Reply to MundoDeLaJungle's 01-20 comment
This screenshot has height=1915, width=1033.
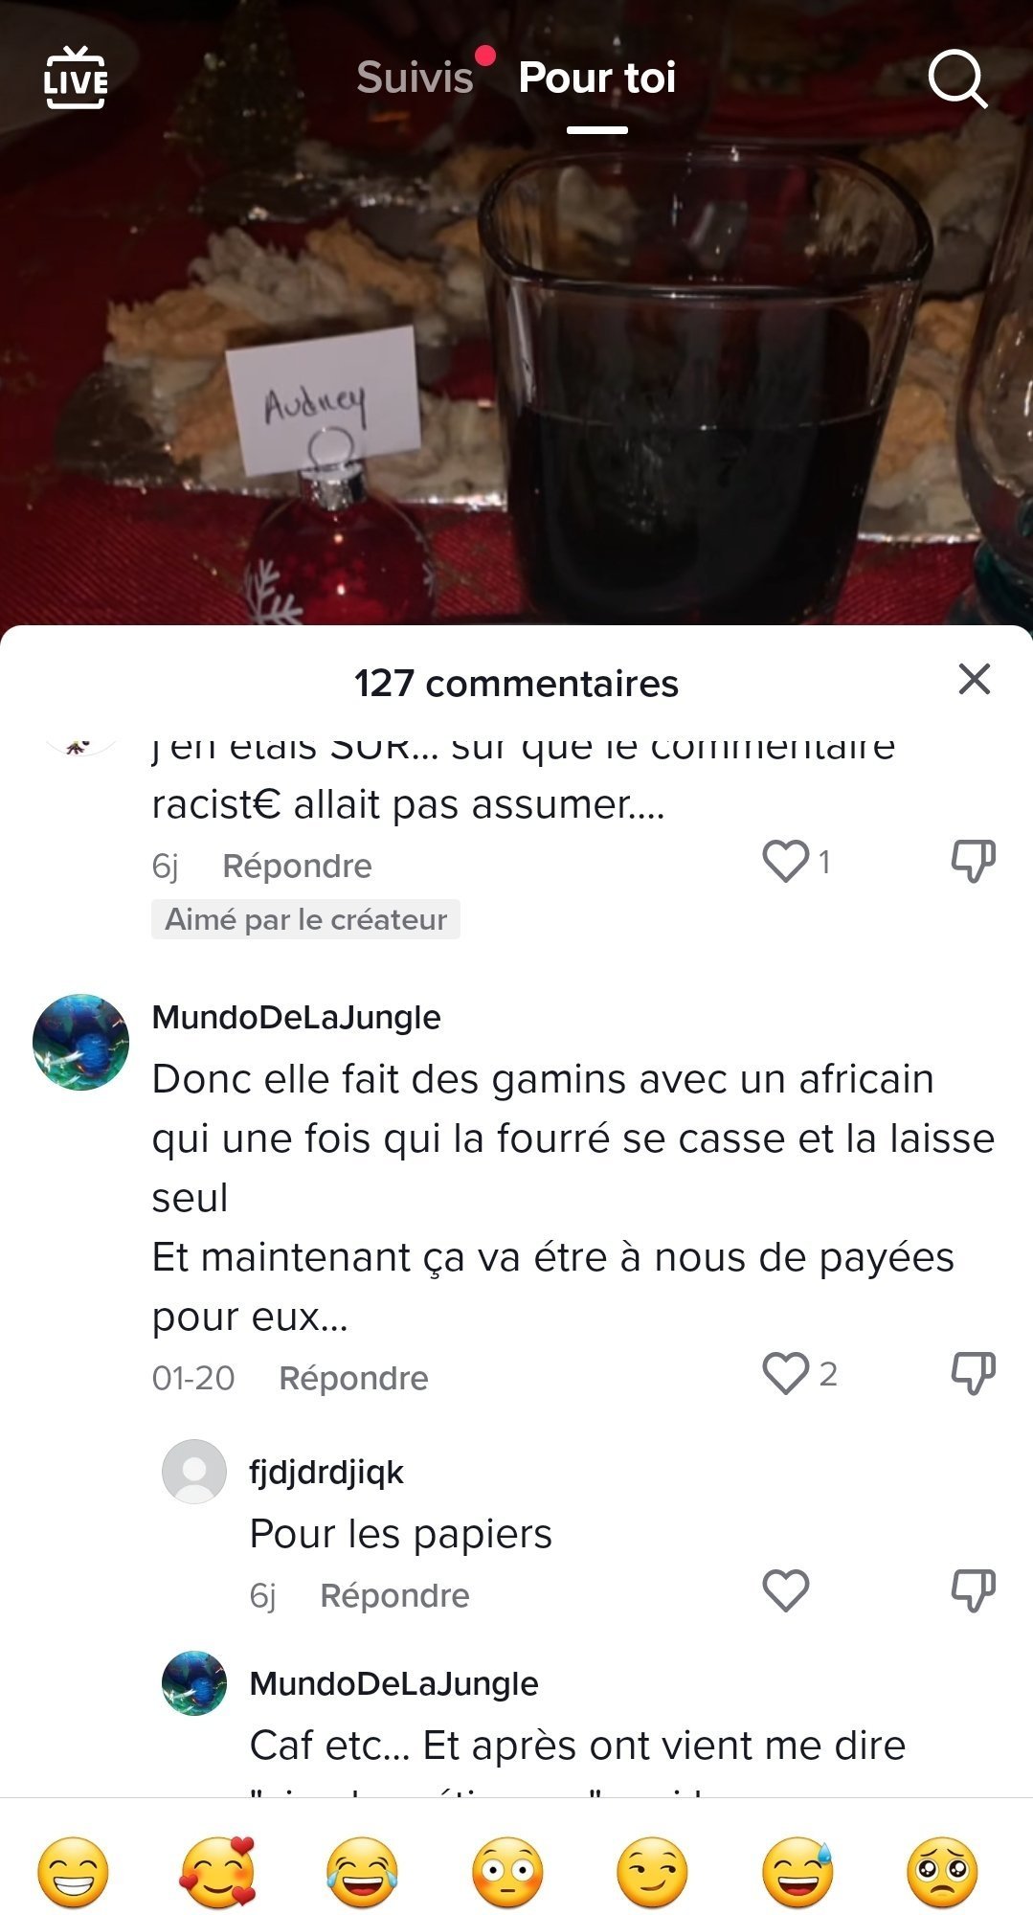pyautogui.click(x=353, y=1378)
